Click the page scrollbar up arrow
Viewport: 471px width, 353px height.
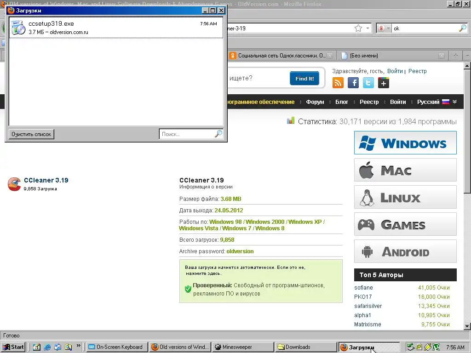[x=467, y=65]
